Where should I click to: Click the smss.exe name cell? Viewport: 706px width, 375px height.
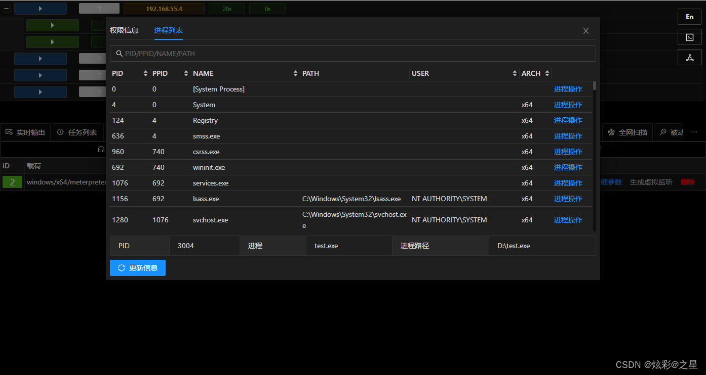pyautogui.click(x=207, y=136)
